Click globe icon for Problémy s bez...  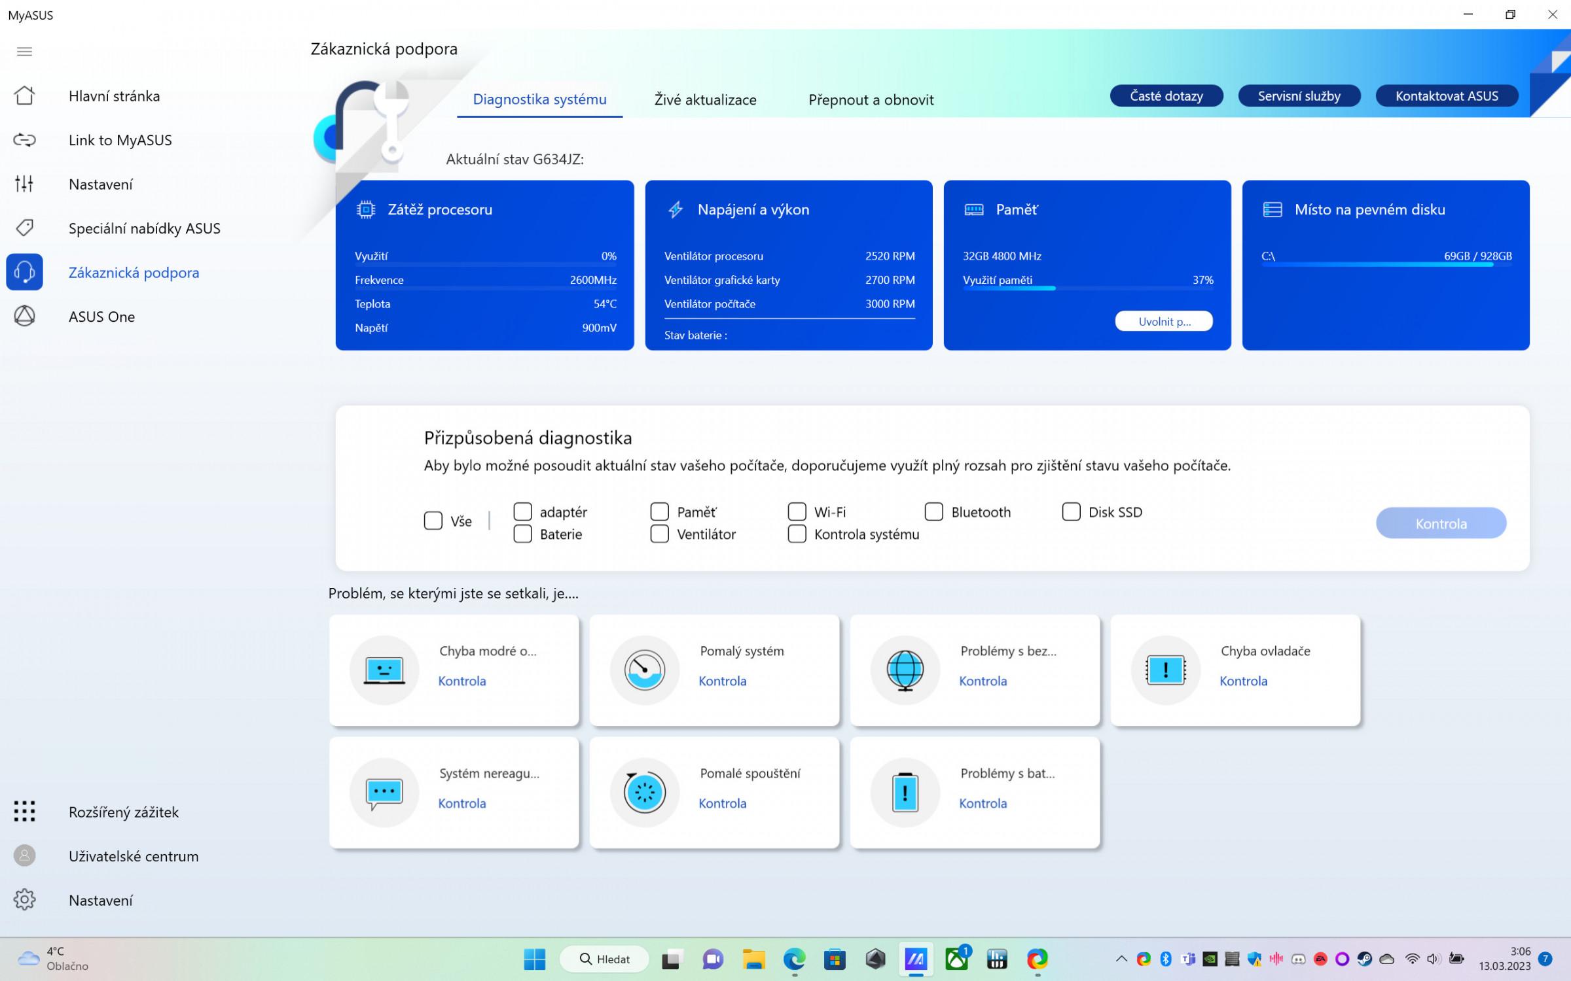905,670
